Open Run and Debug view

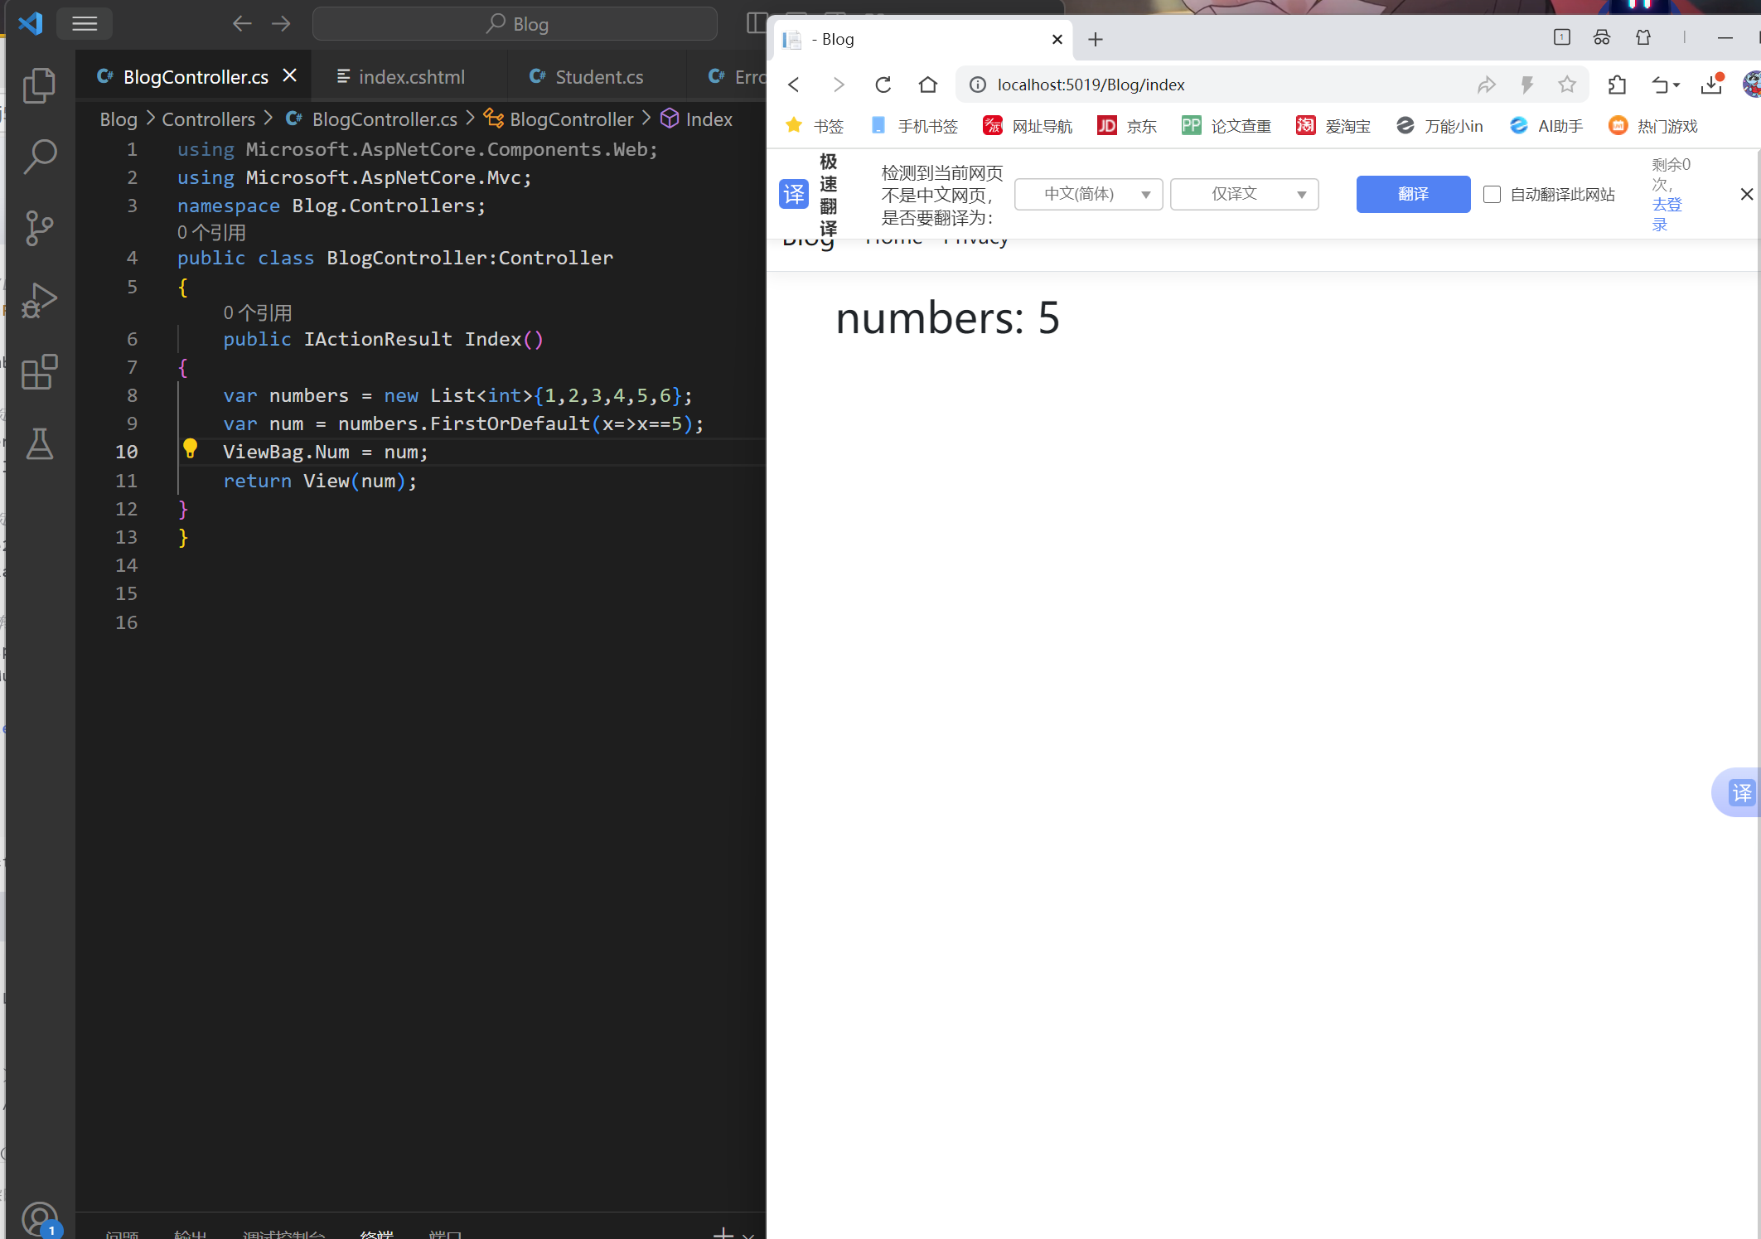coord(39,300)
